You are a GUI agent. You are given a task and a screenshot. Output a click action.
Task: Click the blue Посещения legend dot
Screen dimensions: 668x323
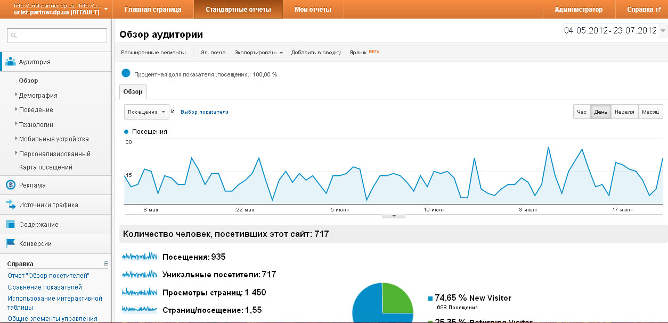tap(126, 131)
